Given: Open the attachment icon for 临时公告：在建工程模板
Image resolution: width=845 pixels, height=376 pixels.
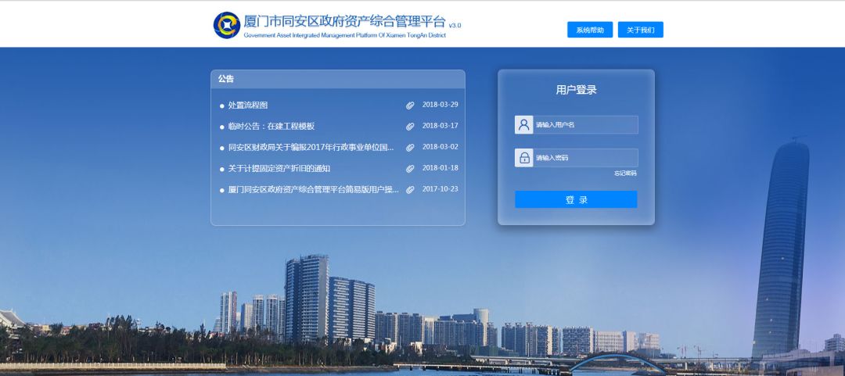Looking at the screenshot, I should pos(410,127).
